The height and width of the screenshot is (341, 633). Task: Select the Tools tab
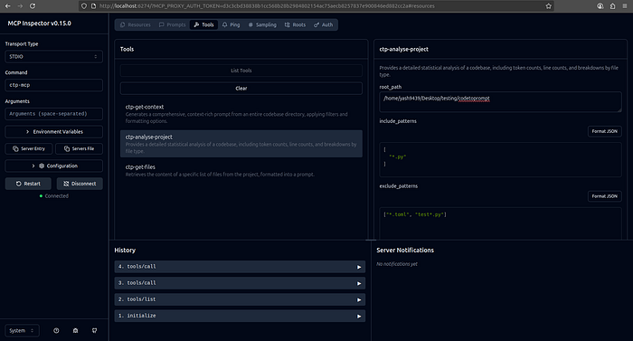[203, 24]
